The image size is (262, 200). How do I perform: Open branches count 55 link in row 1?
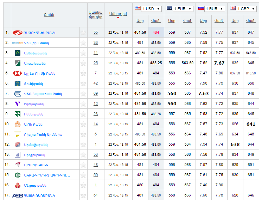click(x=96, y=33)
